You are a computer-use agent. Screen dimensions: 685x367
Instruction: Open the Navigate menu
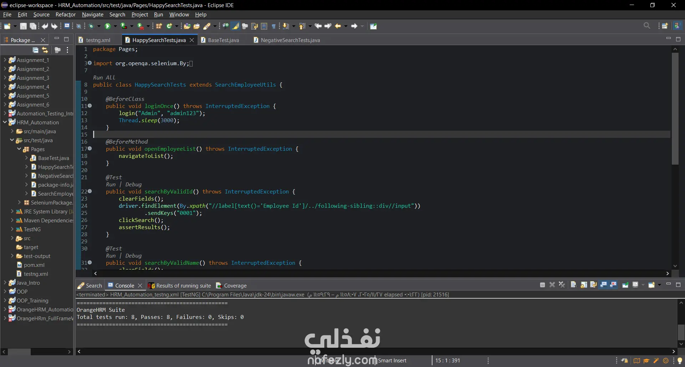(x=93, y=15)
